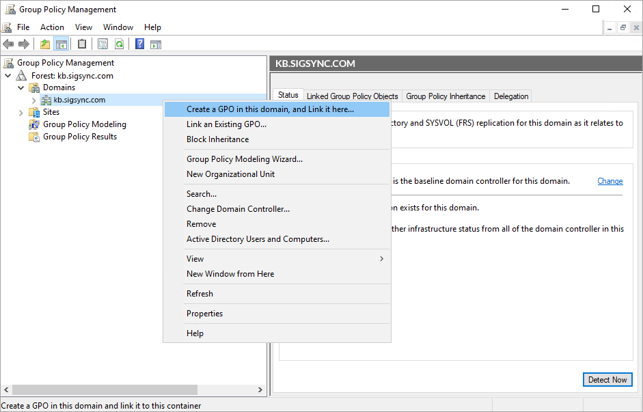Select Link an Existing GPO menu entry
This screenshot has height=412, width=643.
pyautogui.click(x=226, y=124)
